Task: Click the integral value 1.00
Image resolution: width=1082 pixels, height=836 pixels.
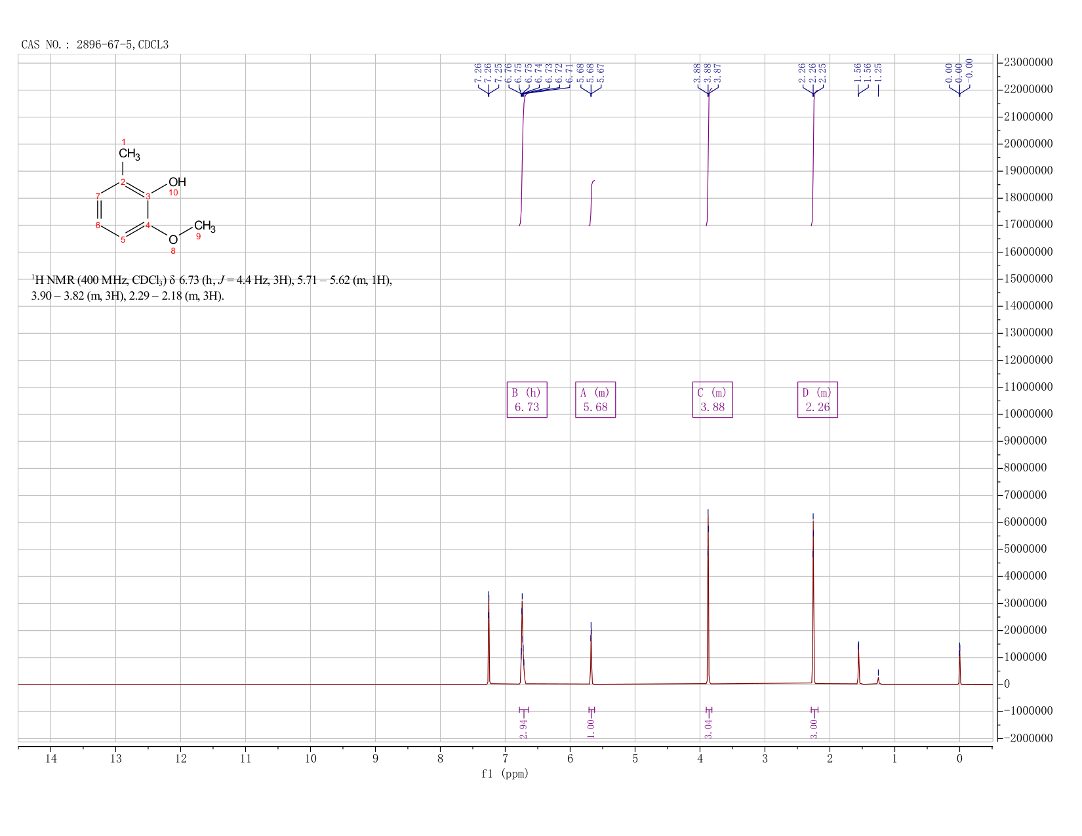Action: point(591,728)
